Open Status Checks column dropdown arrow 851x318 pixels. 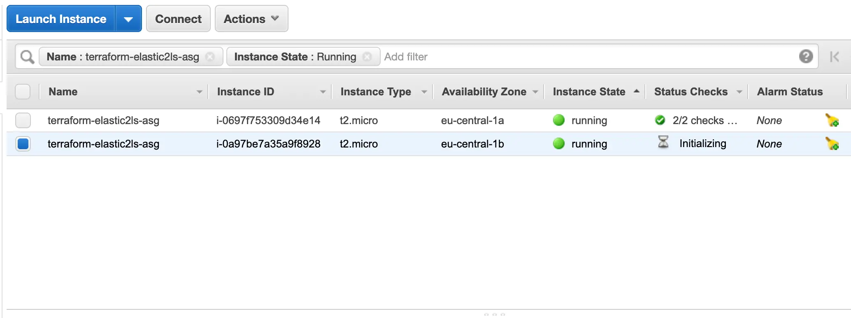click(x=739, y=92)
